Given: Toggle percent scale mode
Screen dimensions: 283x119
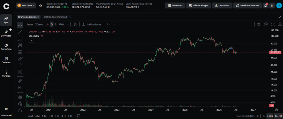Looking at the screenshot, I should [264, 116].
